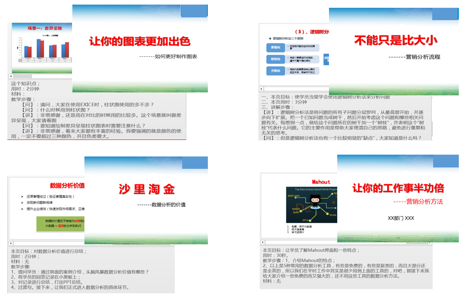468x296 pixels.
Task: Click the arrow bullet before 发现新问题新规律
Action: click(22, 202)
